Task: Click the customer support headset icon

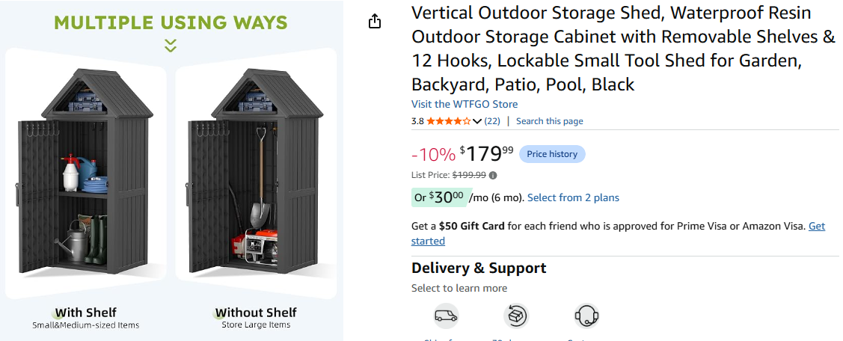Action: coord(586,316)
